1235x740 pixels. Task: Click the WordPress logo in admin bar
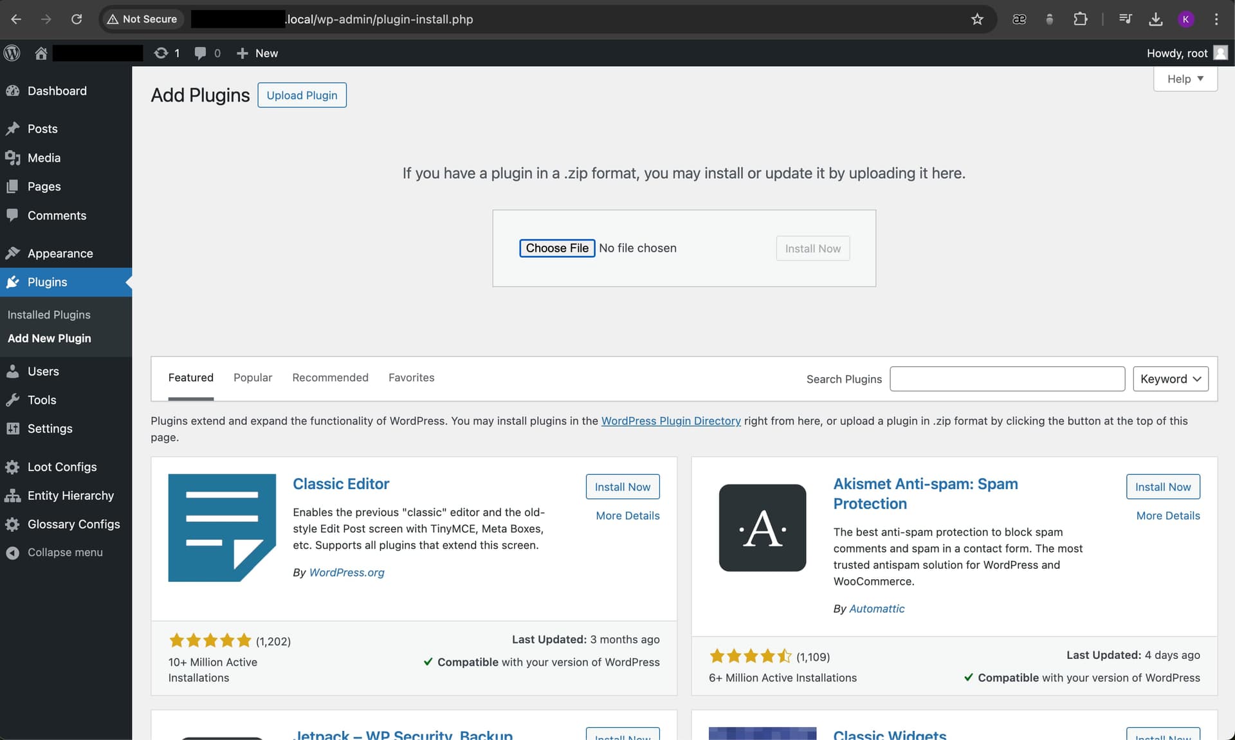pos(12,53)
